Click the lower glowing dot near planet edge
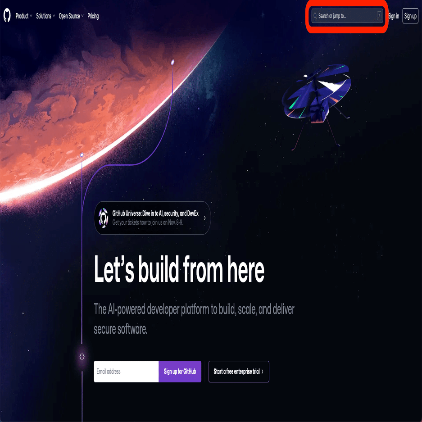422x422 pixels. point(82,154)
